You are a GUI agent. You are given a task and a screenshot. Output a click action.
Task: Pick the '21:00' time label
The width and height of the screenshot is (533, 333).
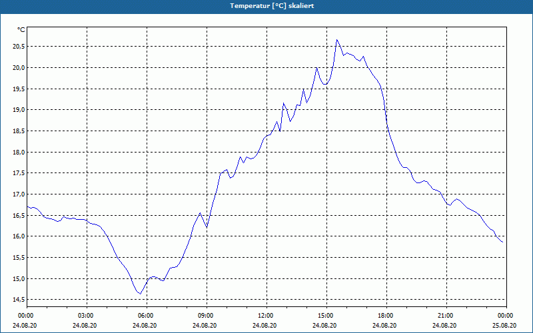(446, 316)
